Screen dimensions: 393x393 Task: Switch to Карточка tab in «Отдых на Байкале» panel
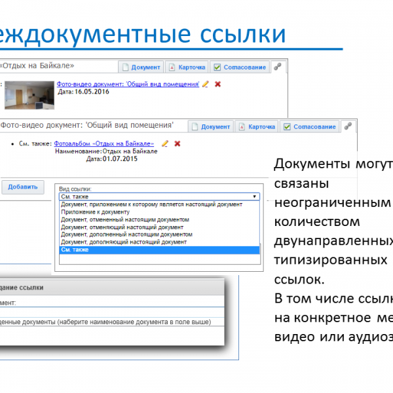pyautogui.click(x=187, y=67)
